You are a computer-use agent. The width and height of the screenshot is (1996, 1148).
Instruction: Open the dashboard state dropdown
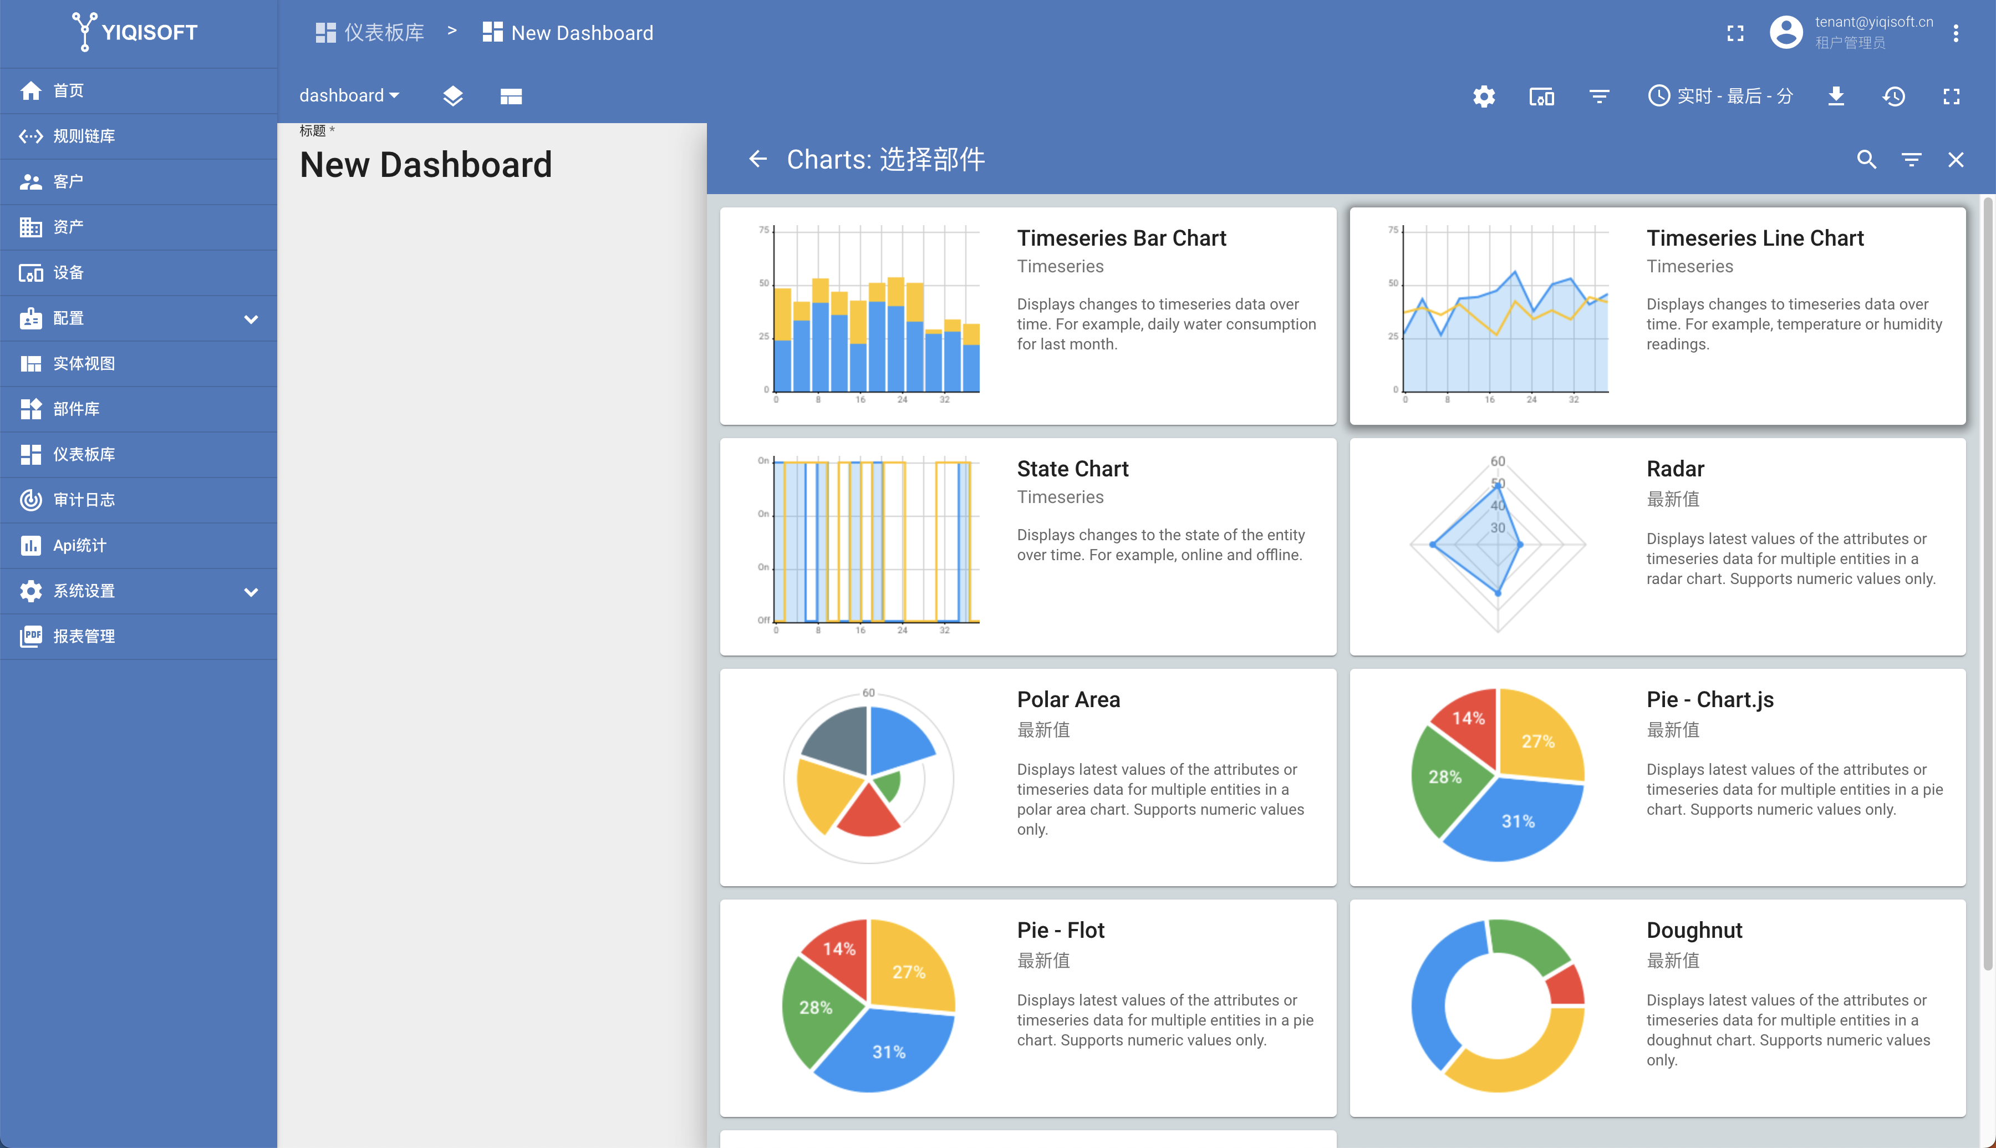coord(349,96)
